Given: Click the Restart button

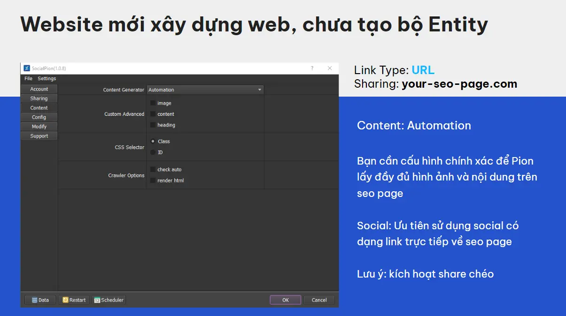Looking at the screenshot, I should (x=74, y=300).
